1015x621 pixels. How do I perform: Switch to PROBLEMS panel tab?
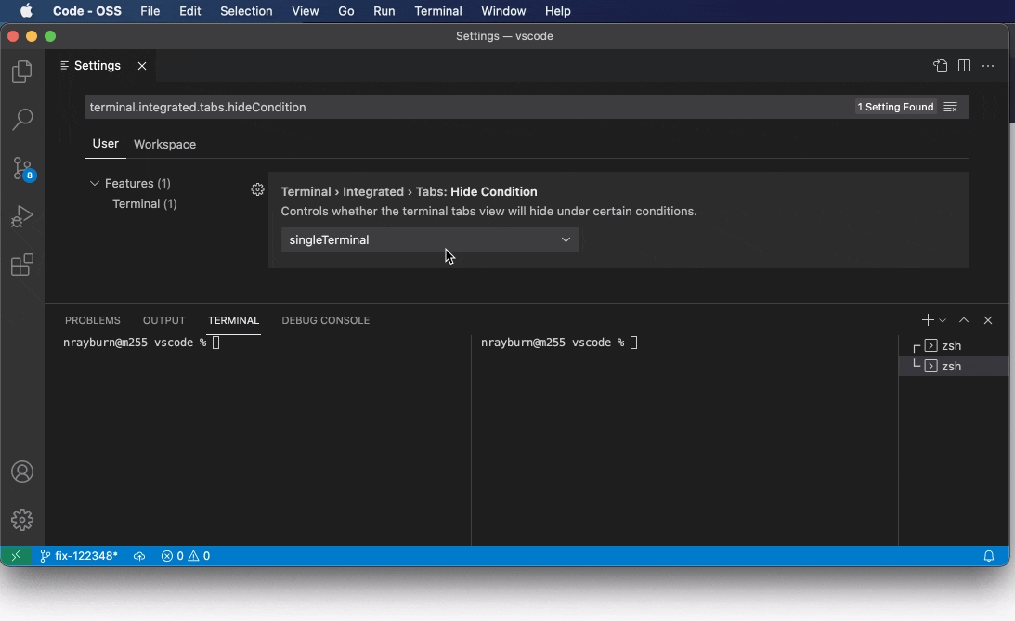click(x=93, y=320)
